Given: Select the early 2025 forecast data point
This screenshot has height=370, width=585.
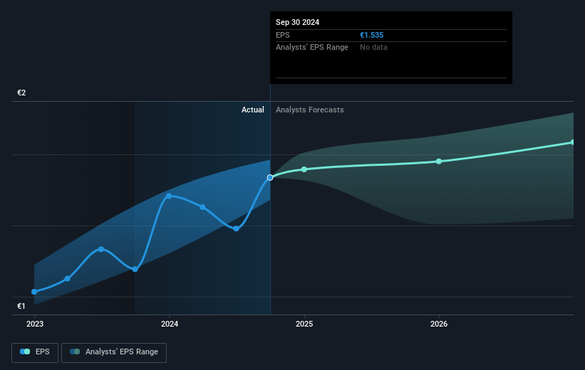Looking at the screenshot, I should point(304,169).
